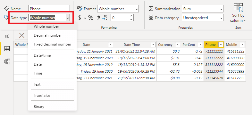Click PerCent cell 0.127

tap(192, 65)
